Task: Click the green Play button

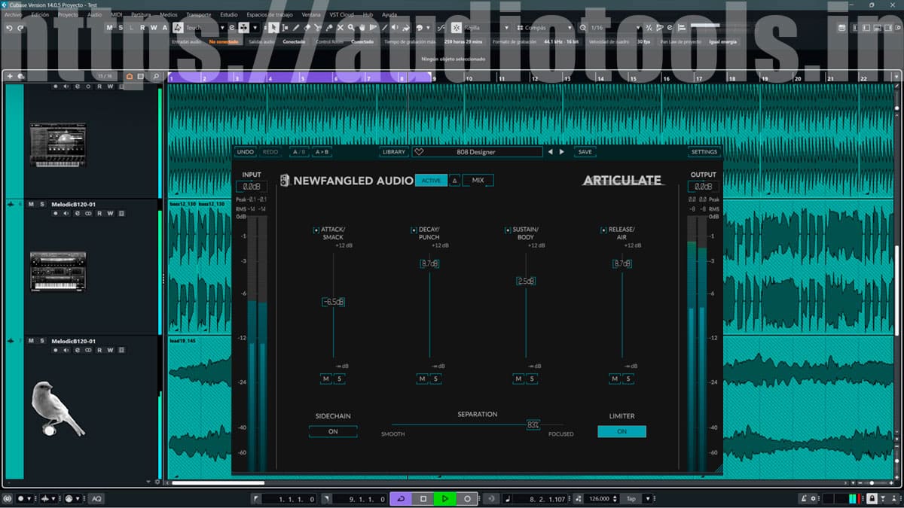Action: (x=445, y=498)
